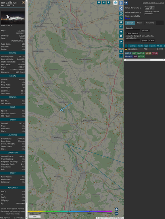Click the L labels toggle button

(121, 18)
